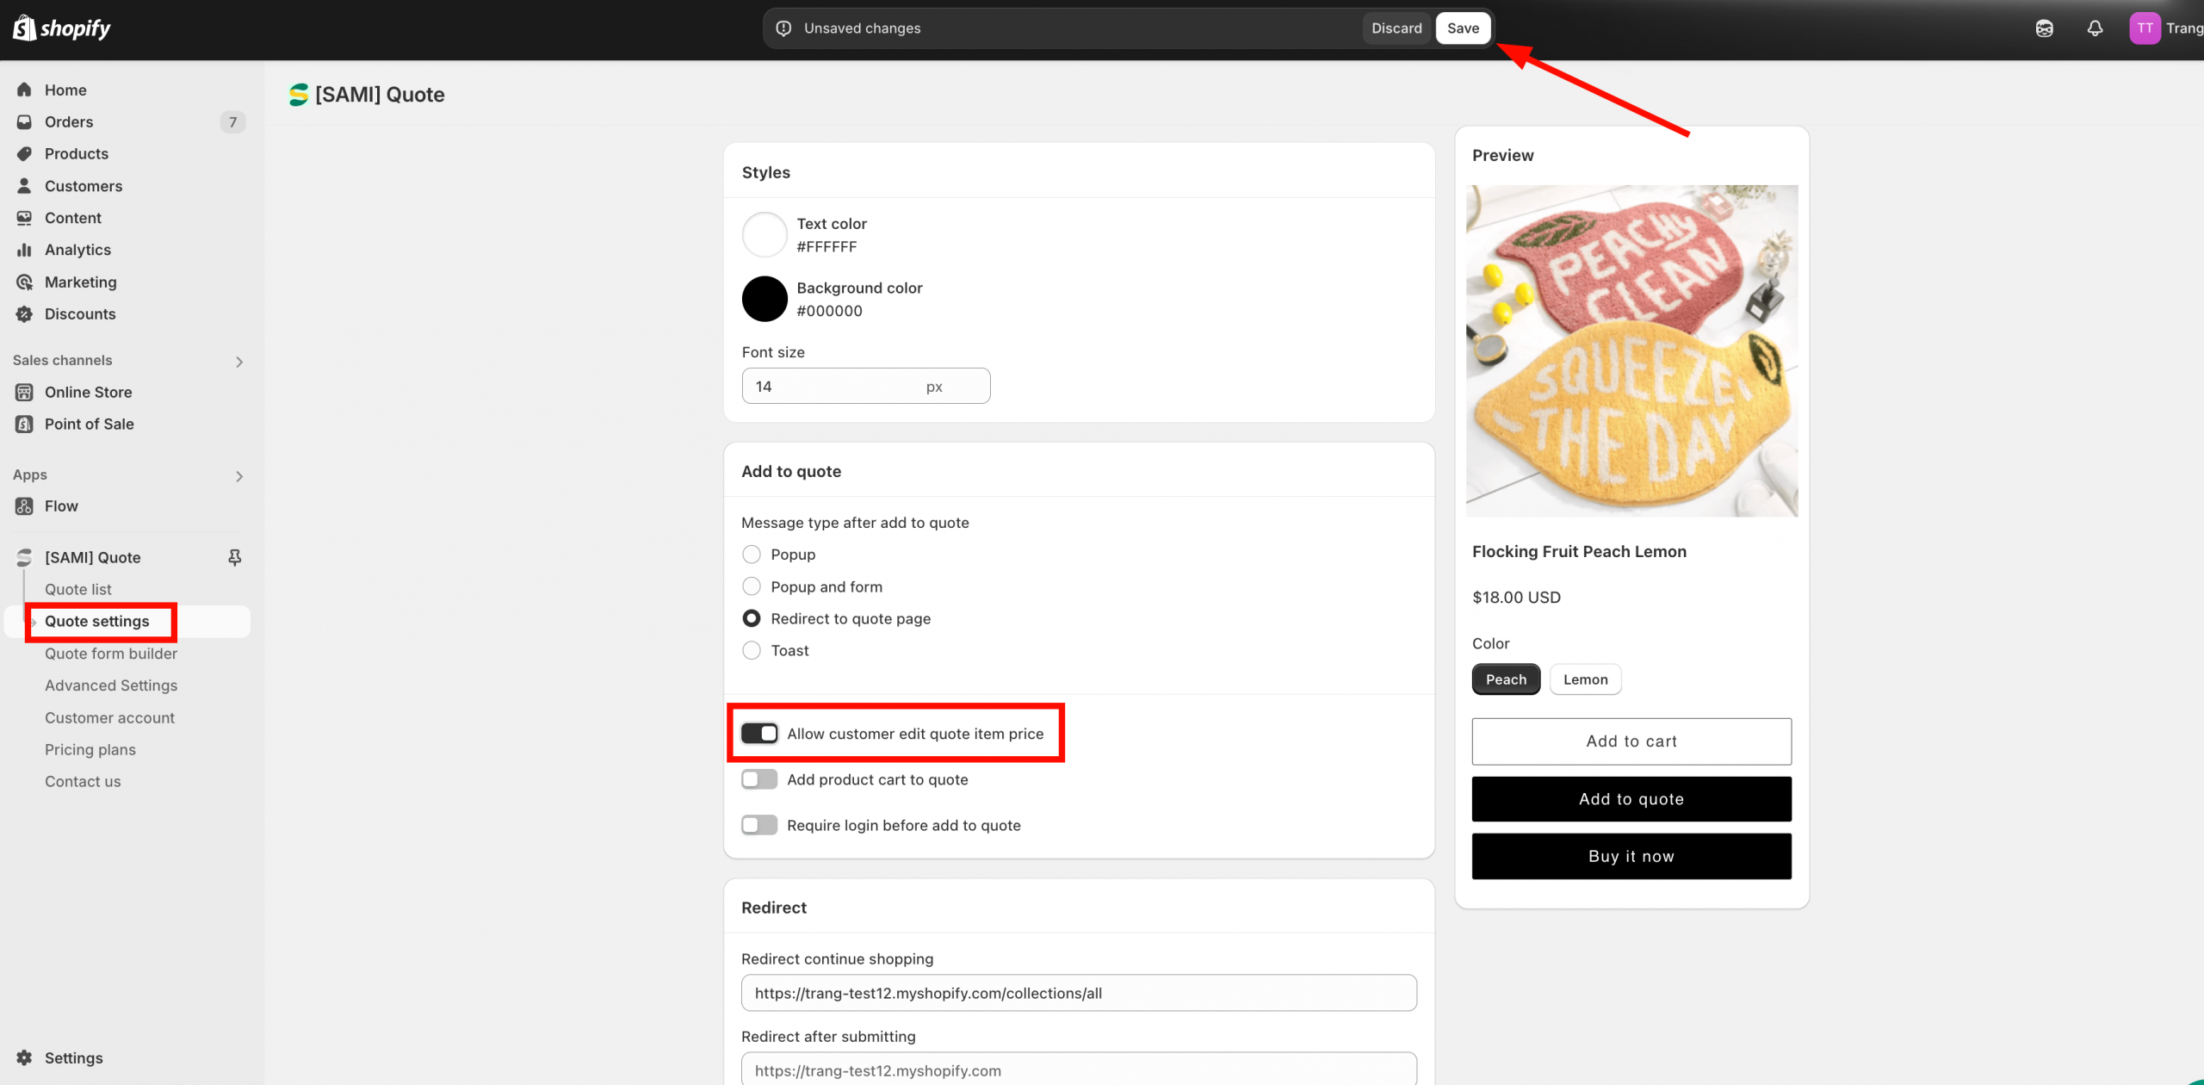This screenshot has width=2204, height=1085.
Task: Click the Orders inbox icon
Action: [24, 122]
